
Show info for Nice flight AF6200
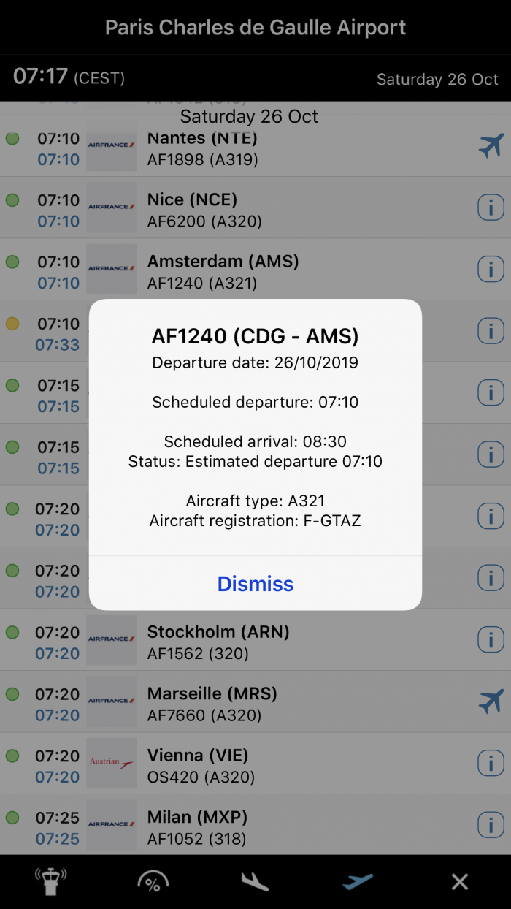[x=491, y=208]
